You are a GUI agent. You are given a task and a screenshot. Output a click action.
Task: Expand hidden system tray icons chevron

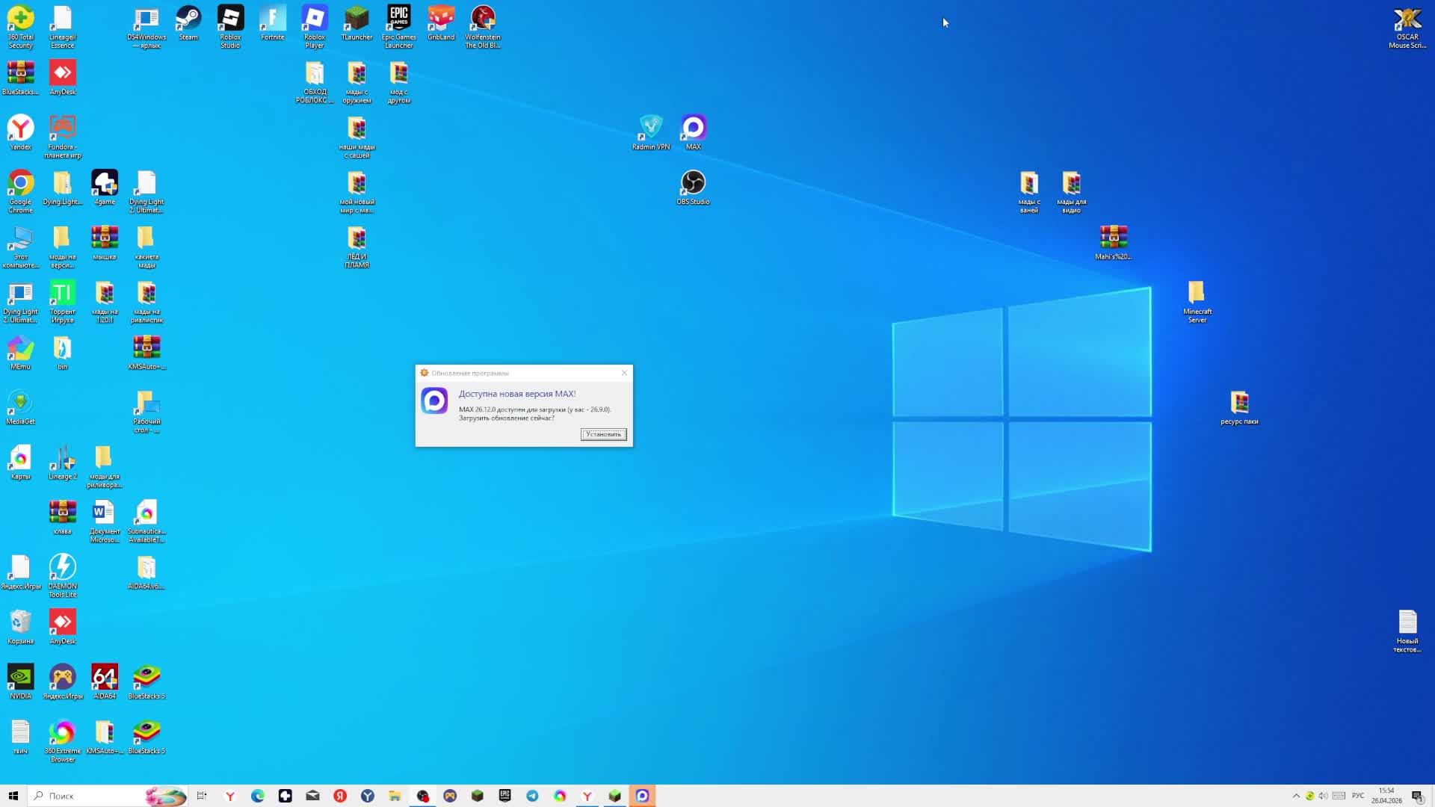coord(1296,796)
